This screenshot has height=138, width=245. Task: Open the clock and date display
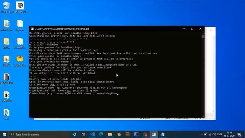[x=229, y=134]
